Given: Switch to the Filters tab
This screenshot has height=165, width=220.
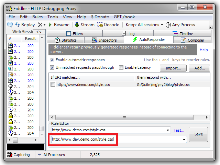Looking at the screenshot, I should pos(75,34).
